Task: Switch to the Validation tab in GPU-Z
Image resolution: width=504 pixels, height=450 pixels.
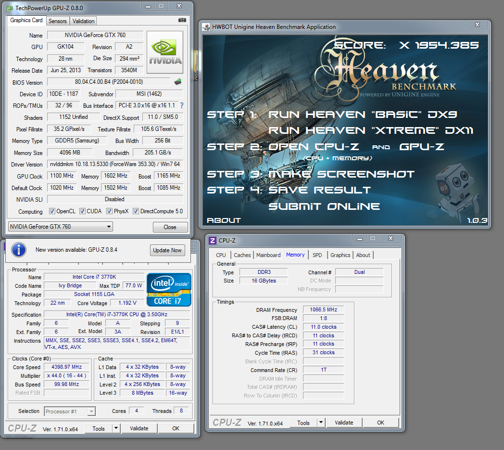Action: (x=83, y=21)
